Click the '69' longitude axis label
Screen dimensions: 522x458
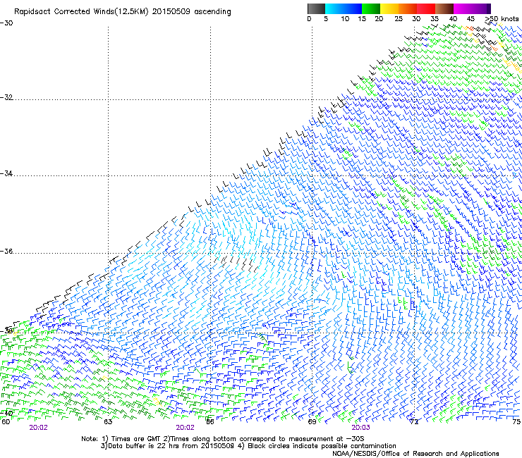click(312, 422)
